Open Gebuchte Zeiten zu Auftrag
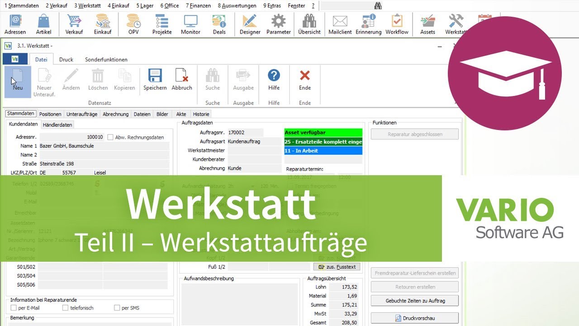Viewport: 579px width, 326px height. tap(415, 301)
